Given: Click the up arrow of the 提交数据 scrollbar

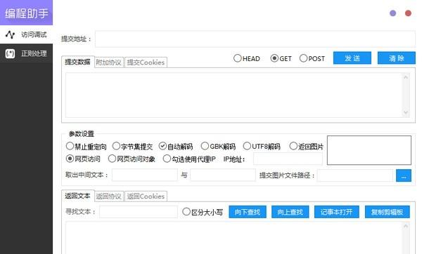Looking at the screenshot, I should pyautogui.click(x=406, y=77).
